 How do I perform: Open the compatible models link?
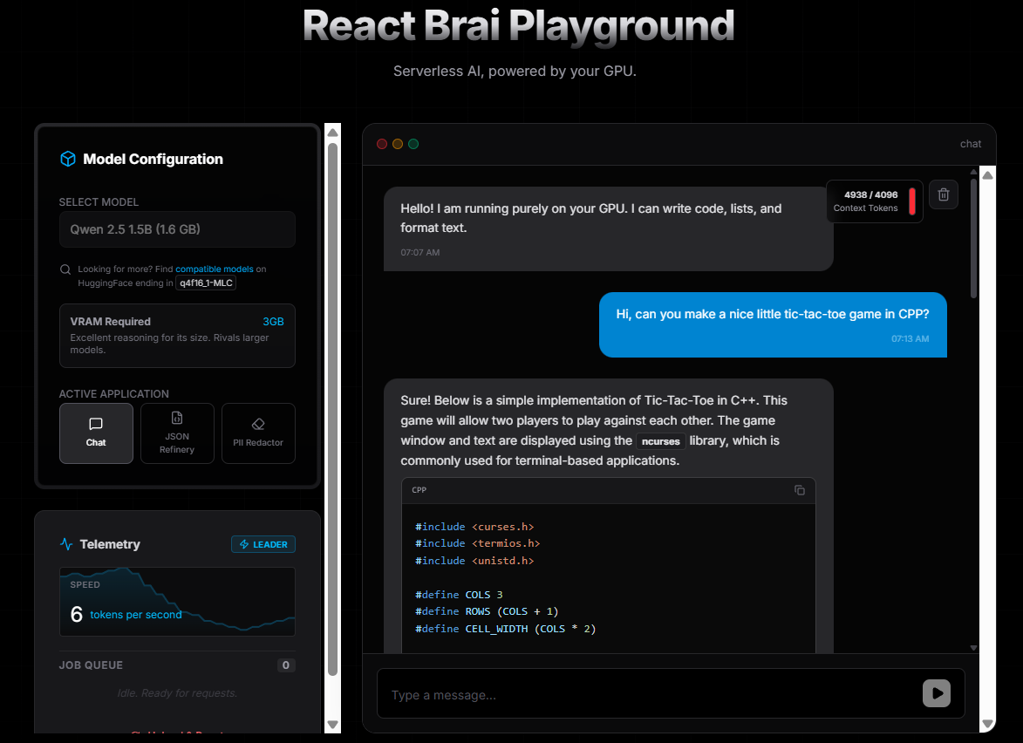[x=214, y=269]
